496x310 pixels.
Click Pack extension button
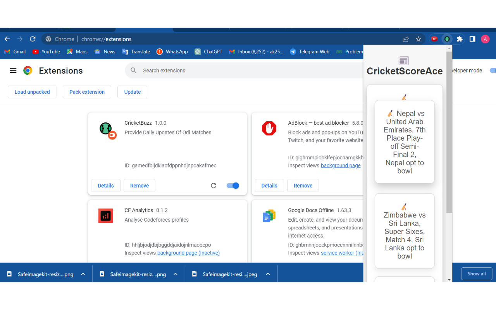coord(87,92)
